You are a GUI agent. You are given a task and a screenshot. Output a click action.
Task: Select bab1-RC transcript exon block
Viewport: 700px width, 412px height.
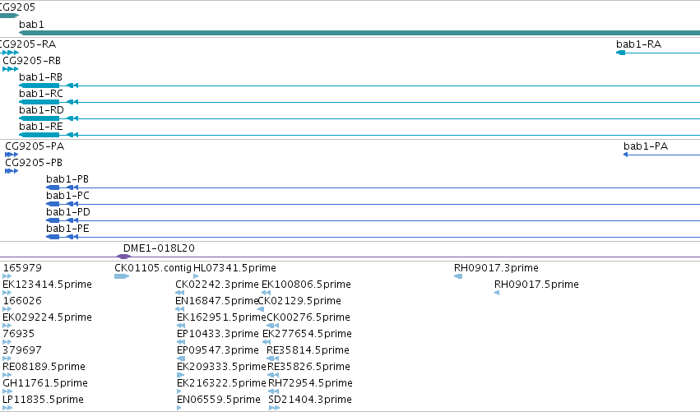point(39,102)
